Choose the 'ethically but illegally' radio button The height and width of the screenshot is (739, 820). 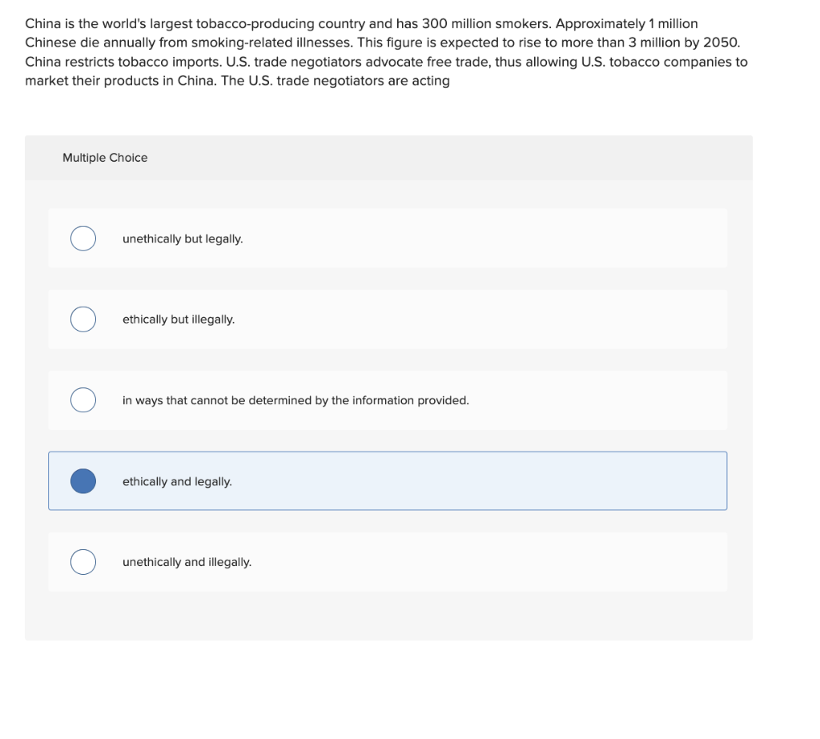83,319
